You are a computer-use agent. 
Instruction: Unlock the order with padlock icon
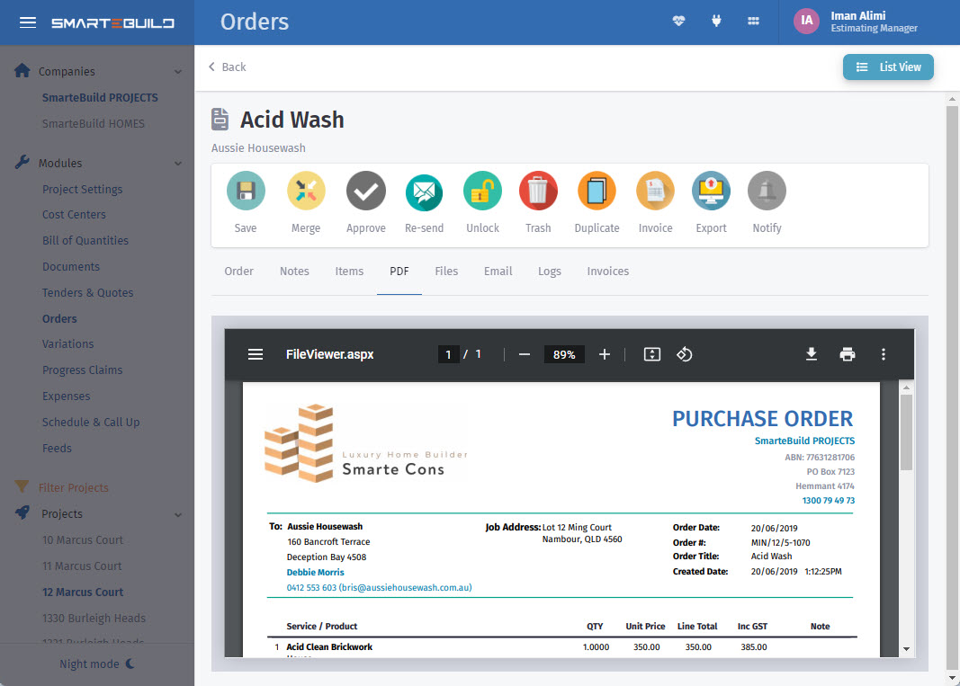(x=482, y=191)
